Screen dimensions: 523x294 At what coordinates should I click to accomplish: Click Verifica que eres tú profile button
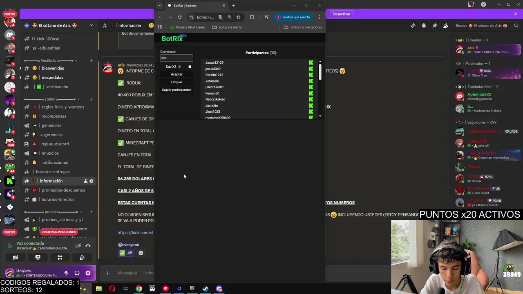click(293, 17)
